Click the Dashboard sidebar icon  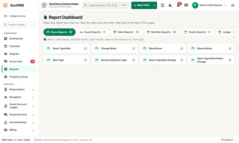(6, 39)
